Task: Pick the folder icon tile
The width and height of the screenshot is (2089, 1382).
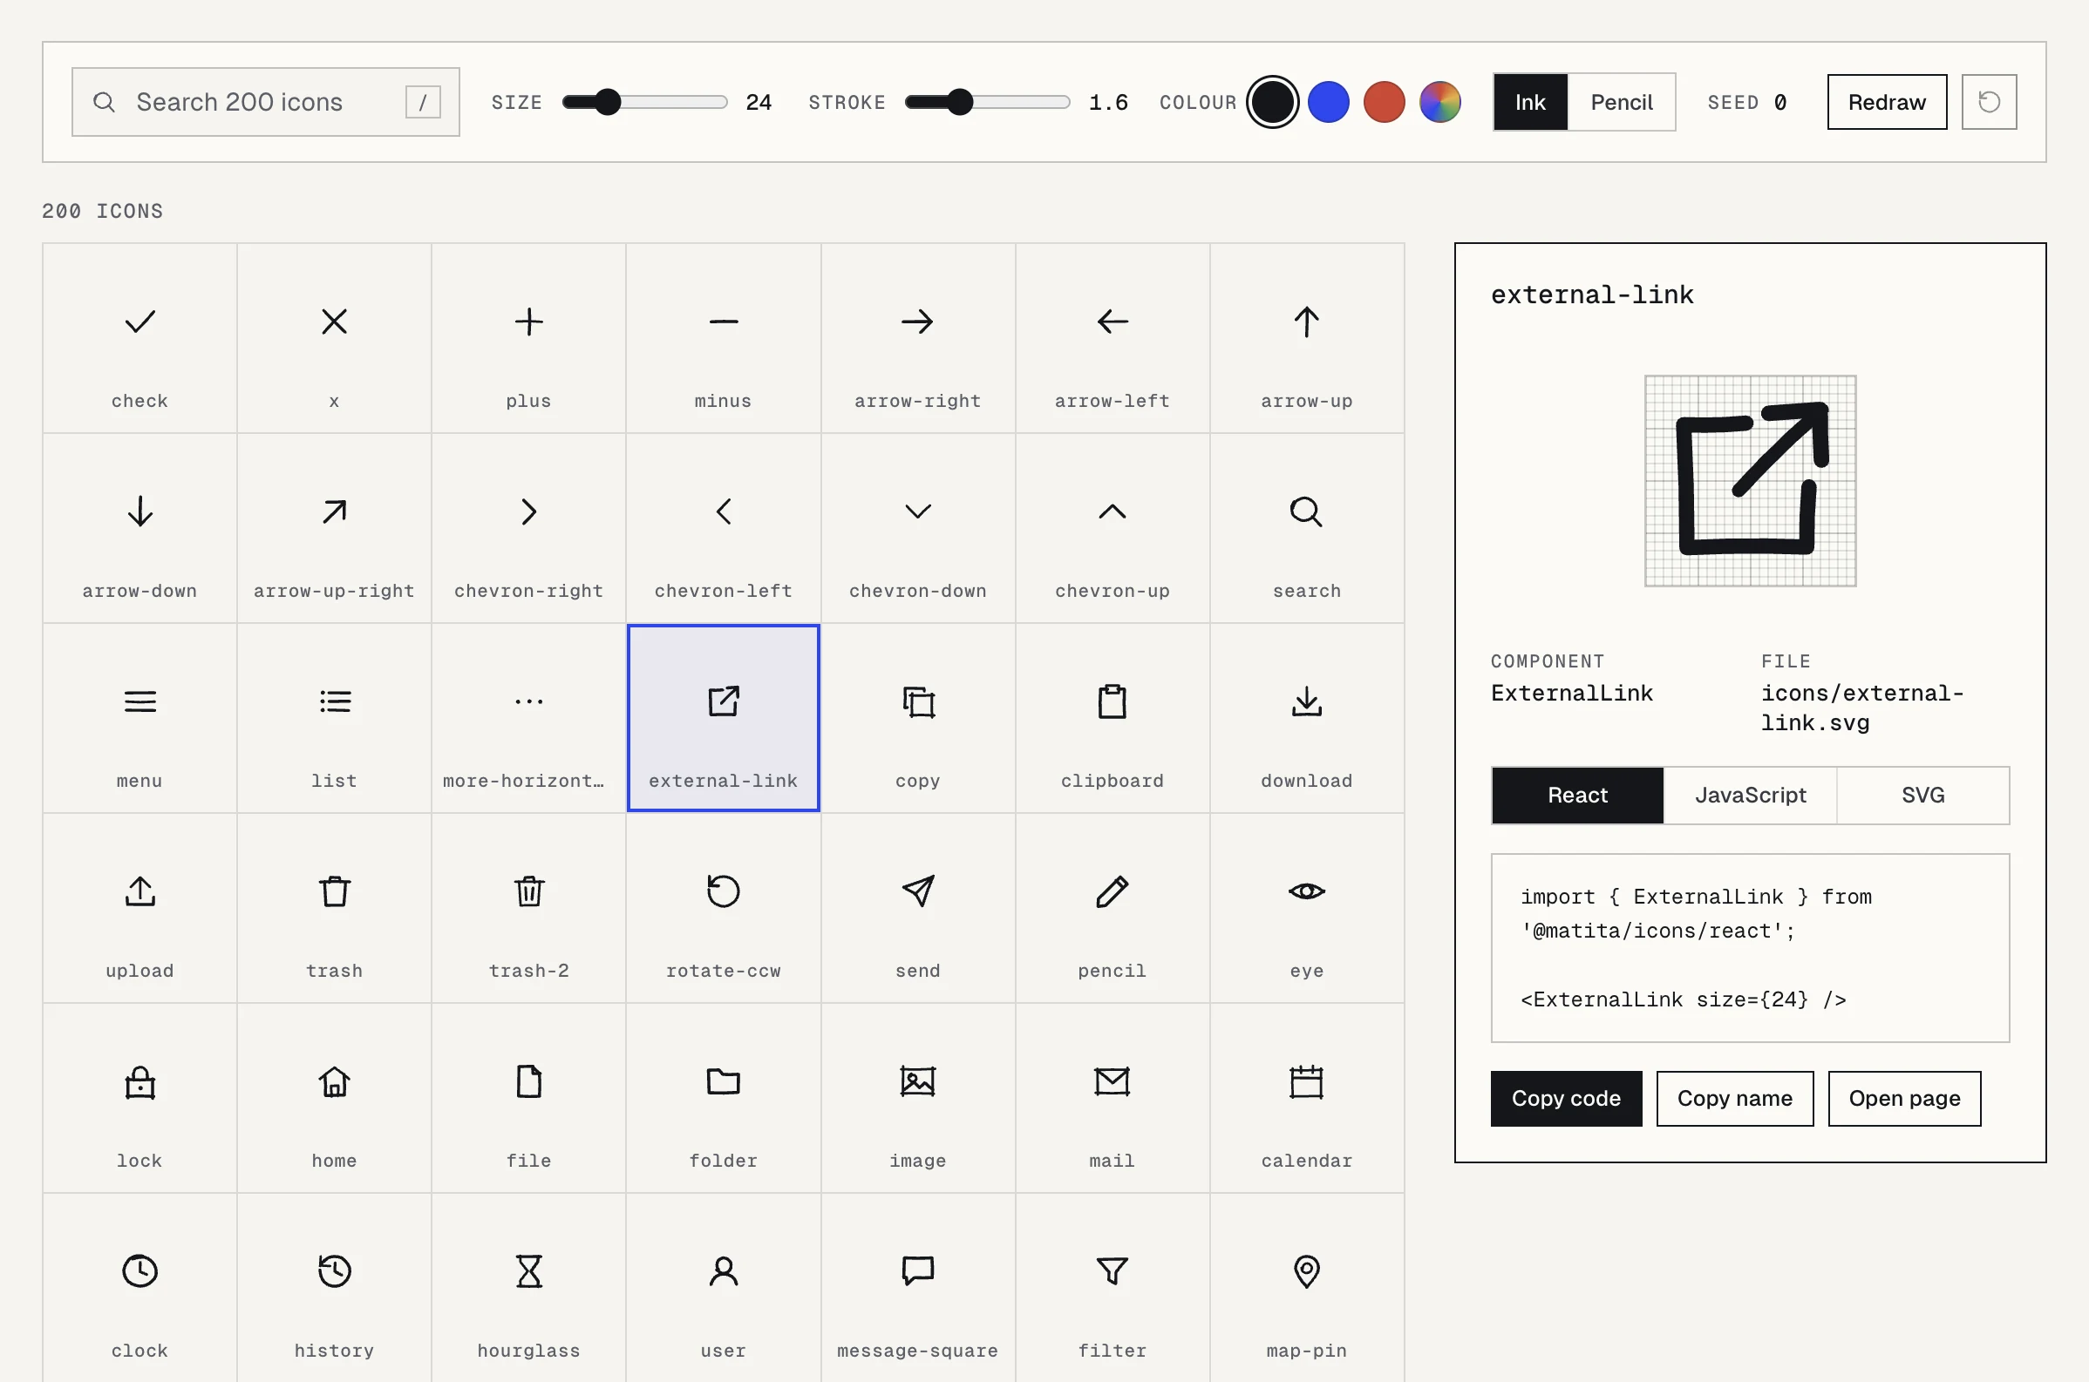Action: coord(723,1098)
